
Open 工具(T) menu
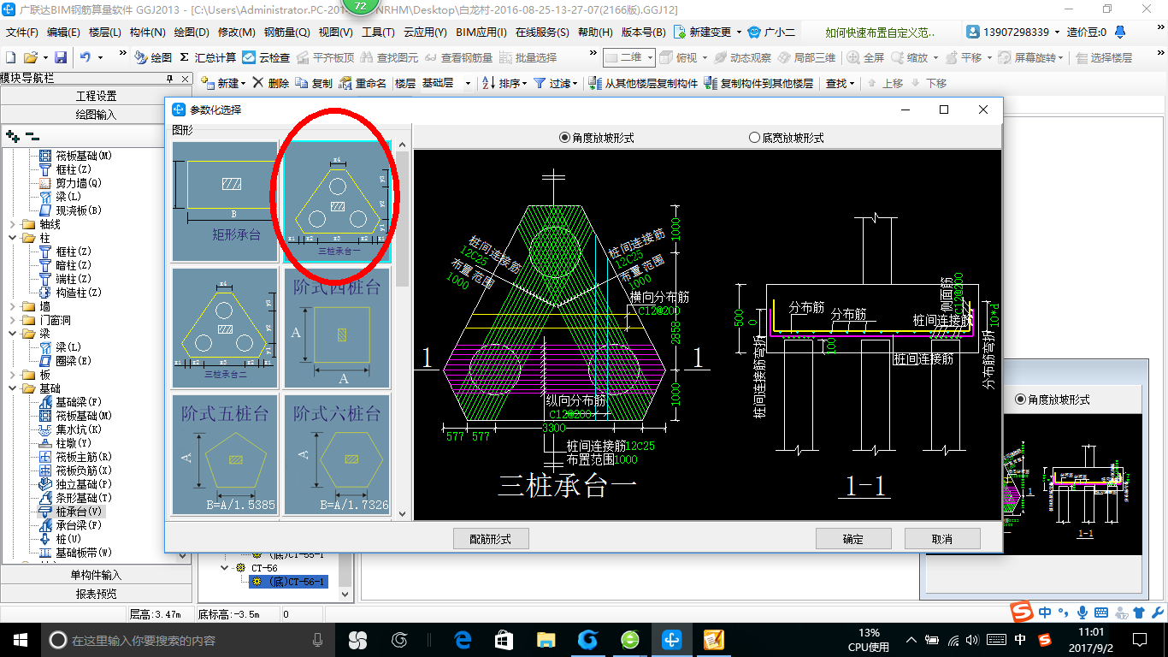(x=378, y=32)
